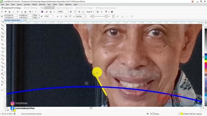
Task: Select the Color Eyedropper tool
Action: tap(2, 74)
